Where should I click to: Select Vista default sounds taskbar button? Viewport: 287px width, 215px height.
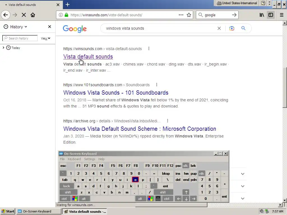tap(85, 212)
